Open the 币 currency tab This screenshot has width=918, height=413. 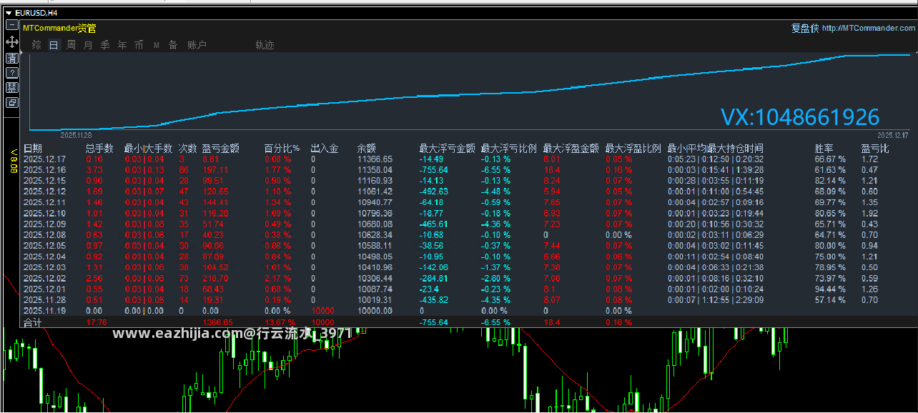click(139, 45)
